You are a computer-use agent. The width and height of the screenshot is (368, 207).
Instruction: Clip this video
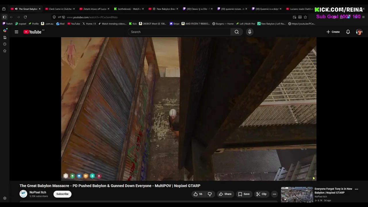(261, 194)
